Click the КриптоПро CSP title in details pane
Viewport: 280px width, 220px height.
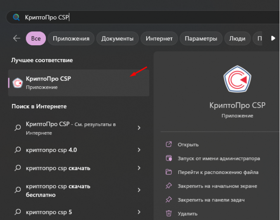click(x=237, y=105)
